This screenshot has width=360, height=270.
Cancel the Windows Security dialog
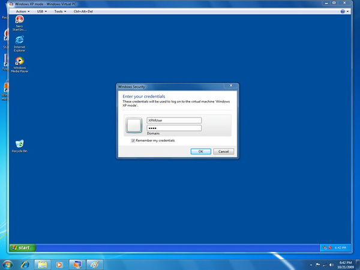pyautogui.click(x=223, y=152)
